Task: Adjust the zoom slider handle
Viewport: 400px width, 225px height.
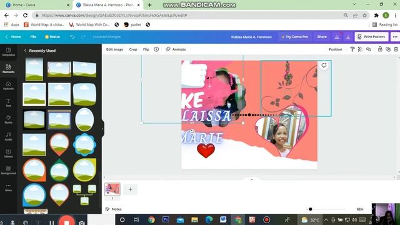Action: click(x=311, y=209)
